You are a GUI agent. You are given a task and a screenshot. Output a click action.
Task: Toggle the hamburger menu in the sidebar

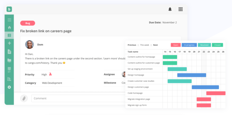click(x=9, y=20)
